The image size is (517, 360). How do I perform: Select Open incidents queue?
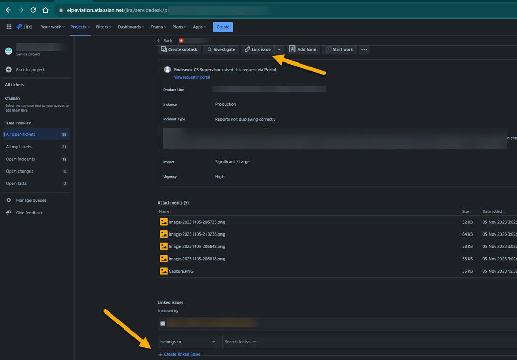point(36,159)
